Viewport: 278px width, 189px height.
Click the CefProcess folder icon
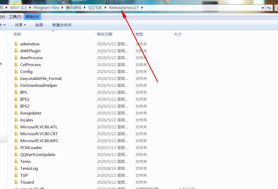pyautogui.click(x=16, y=65)
